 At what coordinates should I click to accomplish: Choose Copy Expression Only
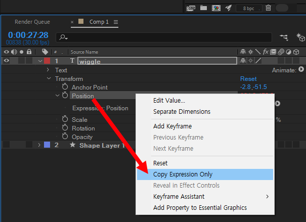[x=205, y=174]
